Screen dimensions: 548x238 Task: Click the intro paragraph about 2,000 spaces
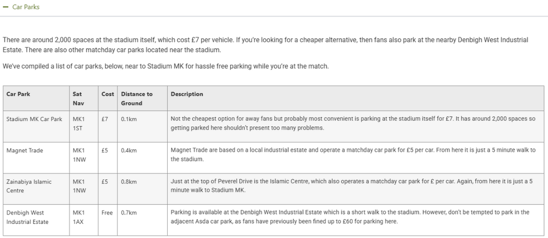tap(265, 45)
